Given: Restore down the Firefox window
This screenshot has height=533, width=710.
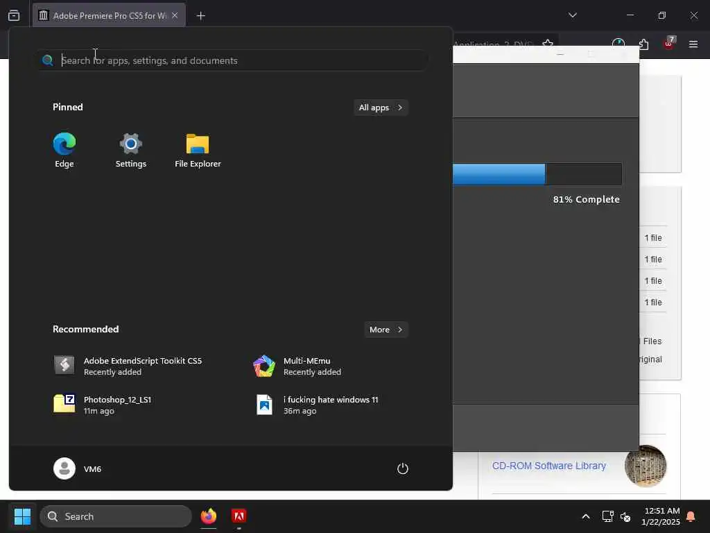Looking at the screenshot, I should [662, 15].
